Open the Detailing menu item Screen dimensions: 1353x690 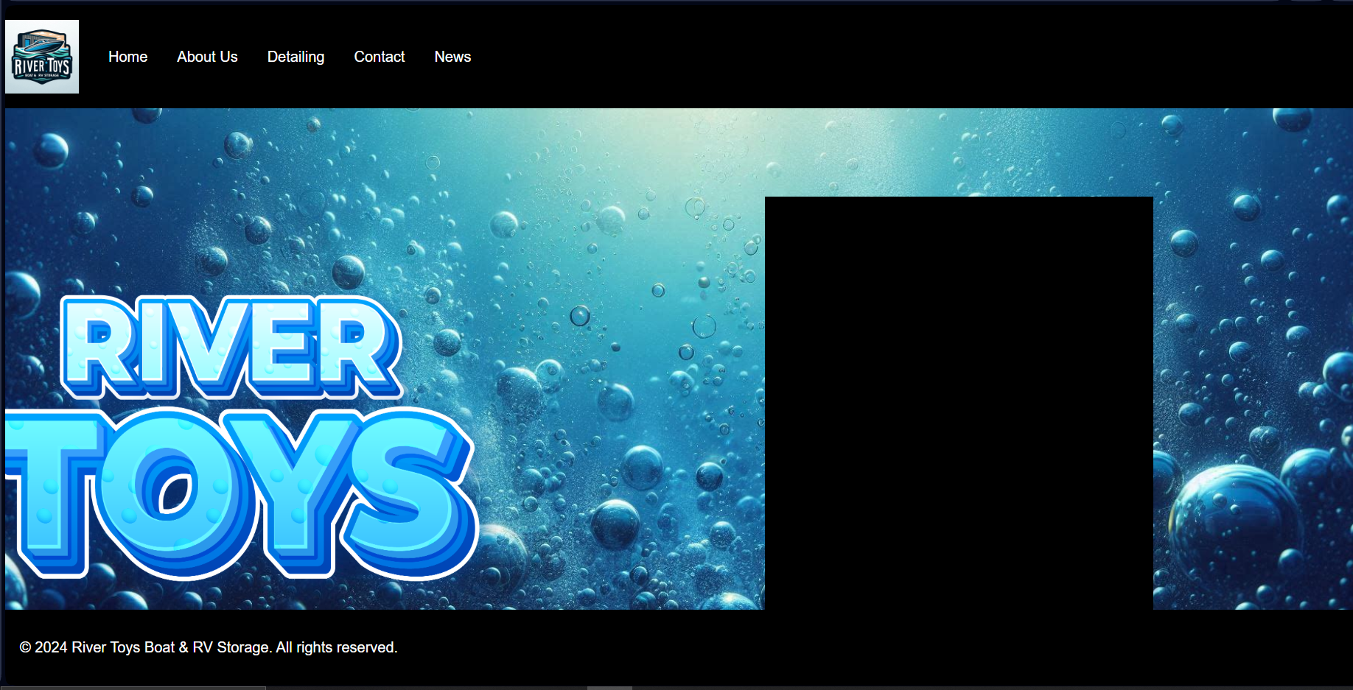pyautogui.click(x=296, y=57)
